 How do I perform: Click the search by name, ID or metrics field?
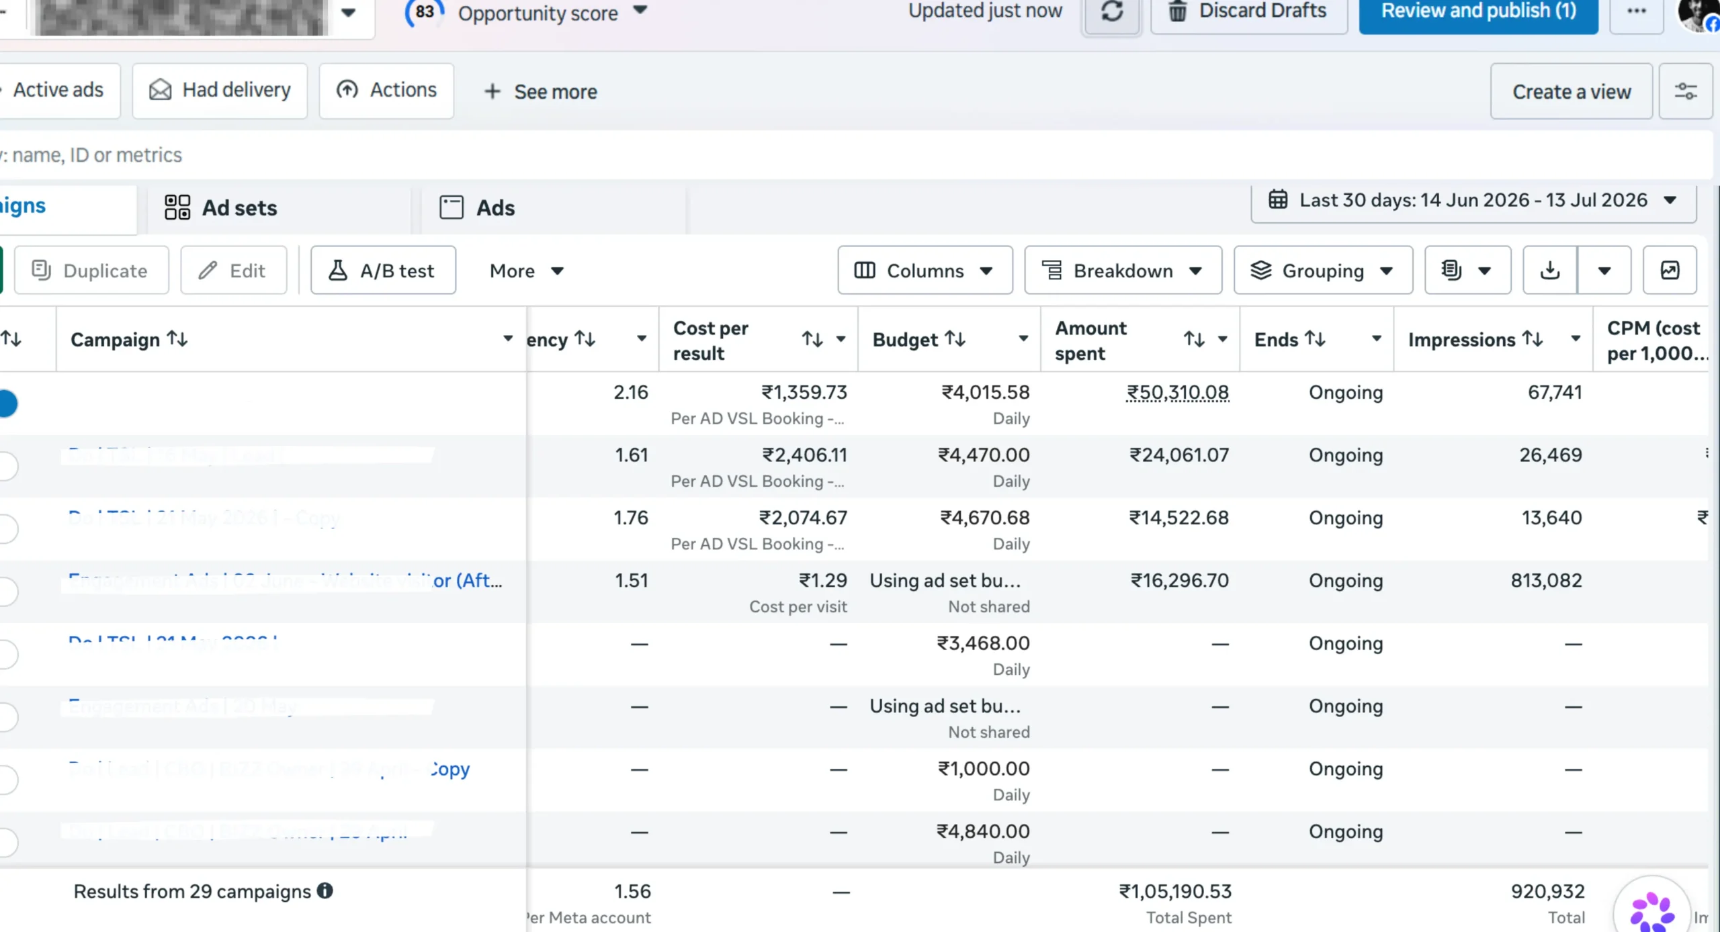coord(853,155)
